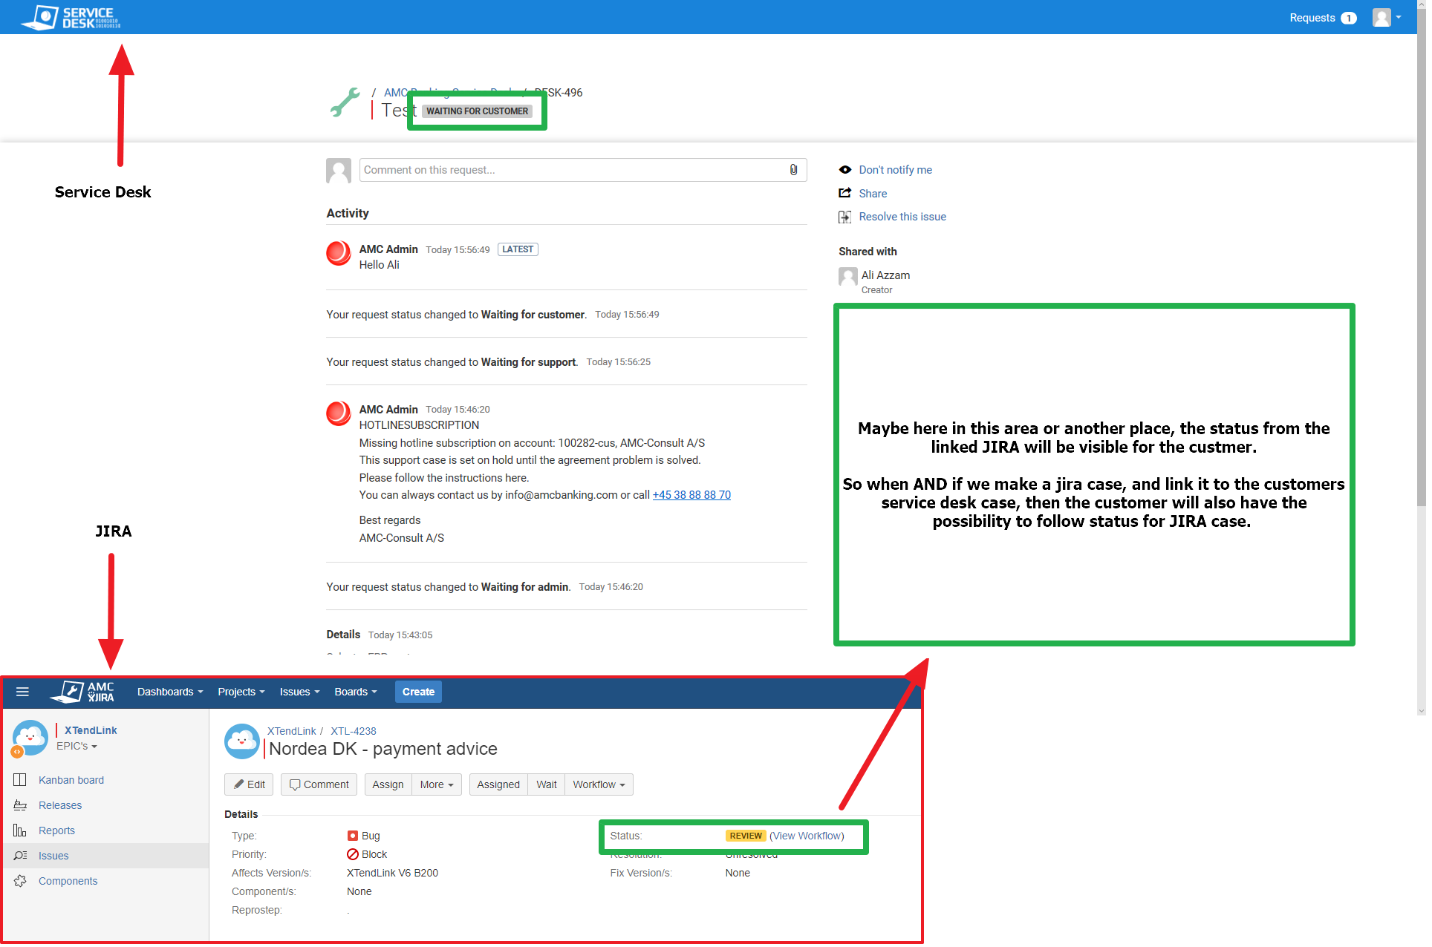Screen dimensions: 1432x947
Task: Attach a file using the paperclip icon
Action: click(793, 169)
